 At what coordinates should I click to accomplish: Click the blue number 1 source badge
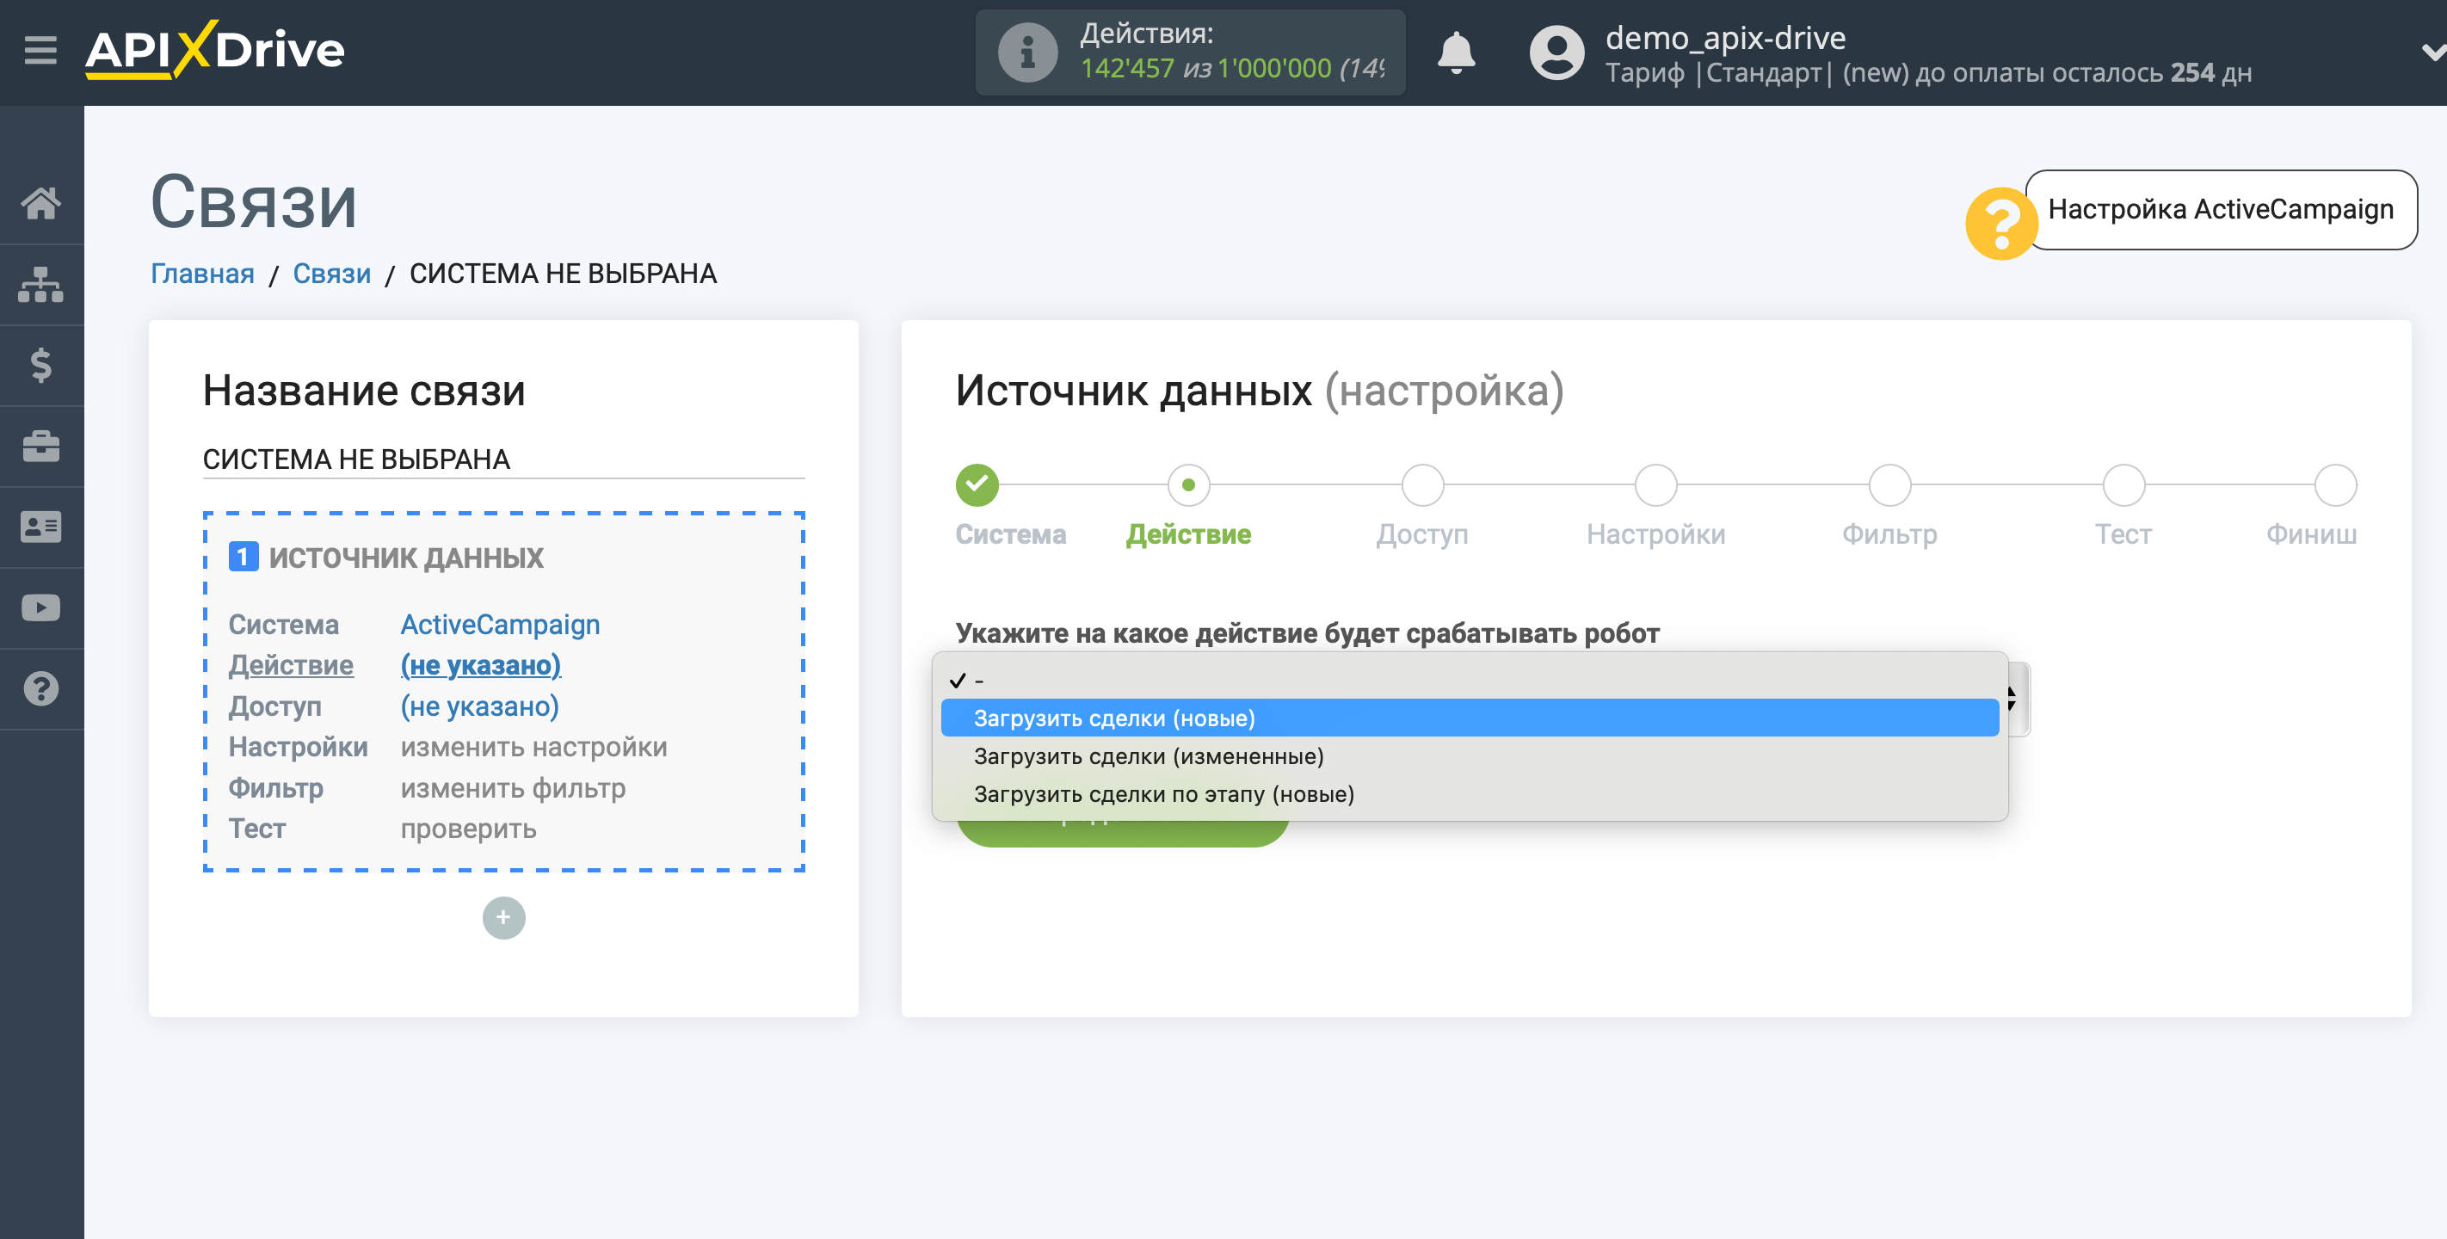243,557
